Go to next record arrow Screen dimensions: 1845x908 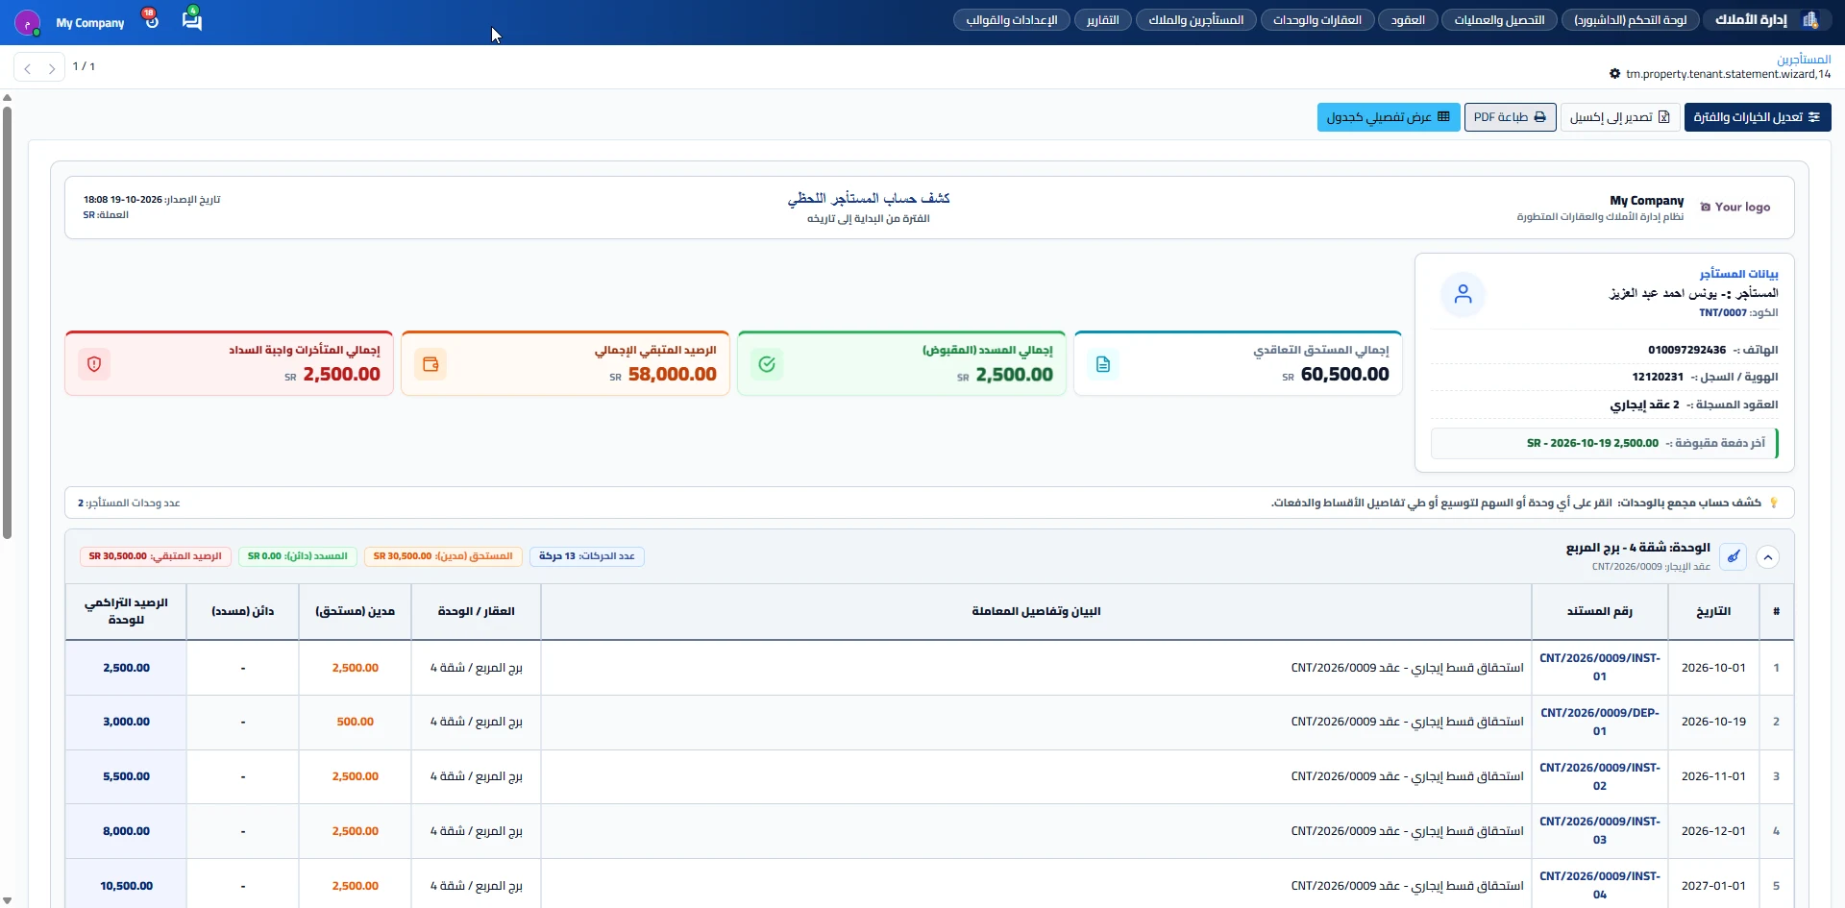pos(52,67)
